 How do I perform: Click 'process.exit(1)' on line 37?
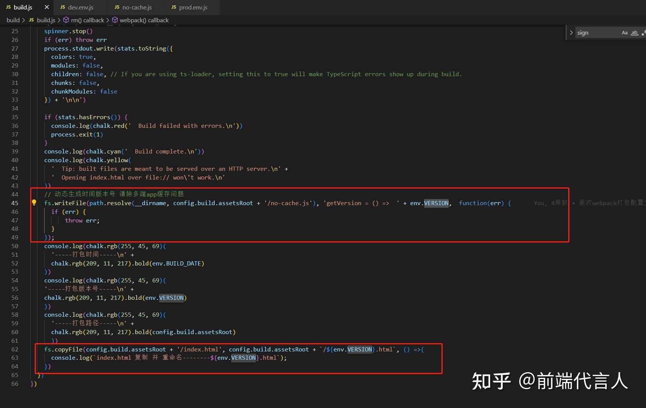pyautogui.click(x=77, y=134)
